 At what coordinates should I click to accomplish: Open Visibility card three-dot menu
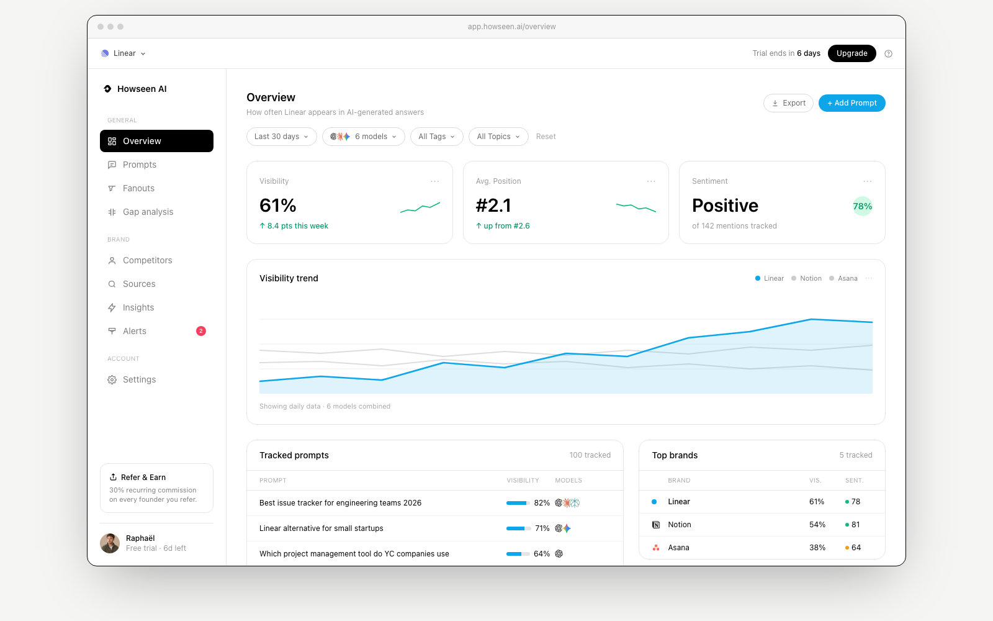click(x=435, y=181)
